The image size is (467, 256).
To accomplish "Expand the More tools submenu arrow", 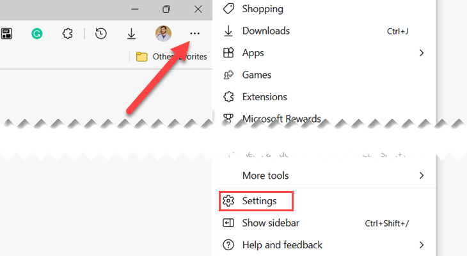I will click(422, 175).
